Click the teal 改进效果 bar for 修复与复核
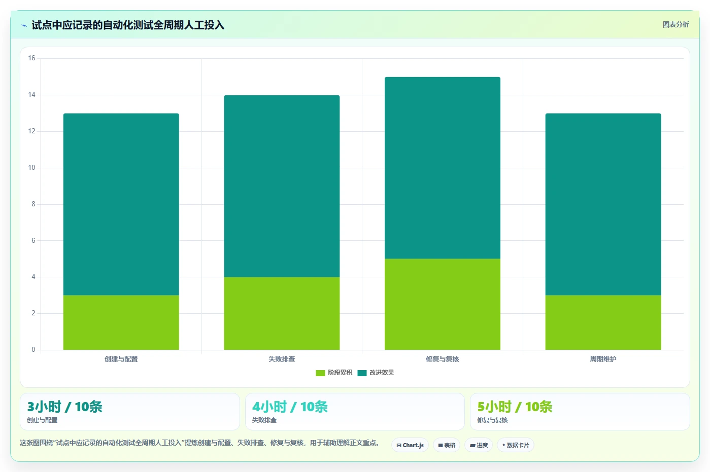This screenshot has width=710, height=472. (x=443, y=168)
